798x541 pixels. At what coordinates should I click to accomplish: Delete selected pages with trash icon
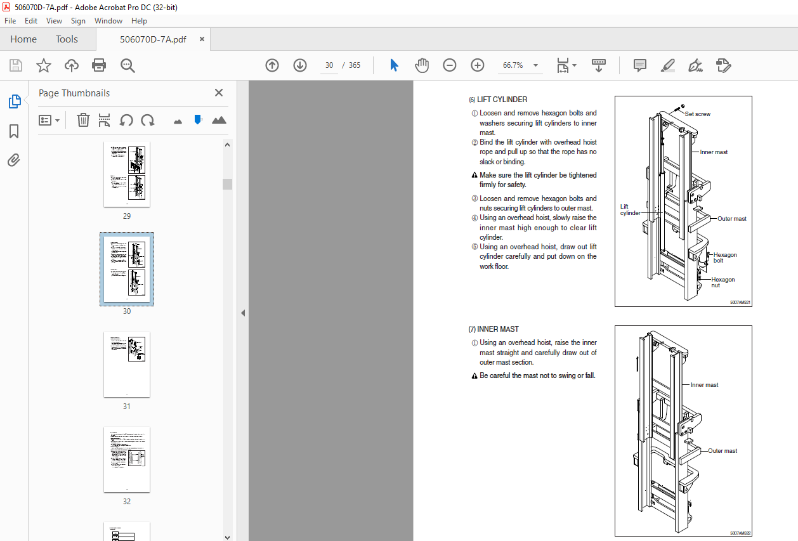[83, 120]
